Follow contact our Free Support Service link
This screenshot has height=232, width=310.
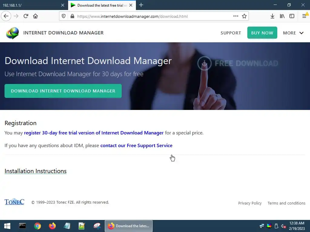(137, 145)
